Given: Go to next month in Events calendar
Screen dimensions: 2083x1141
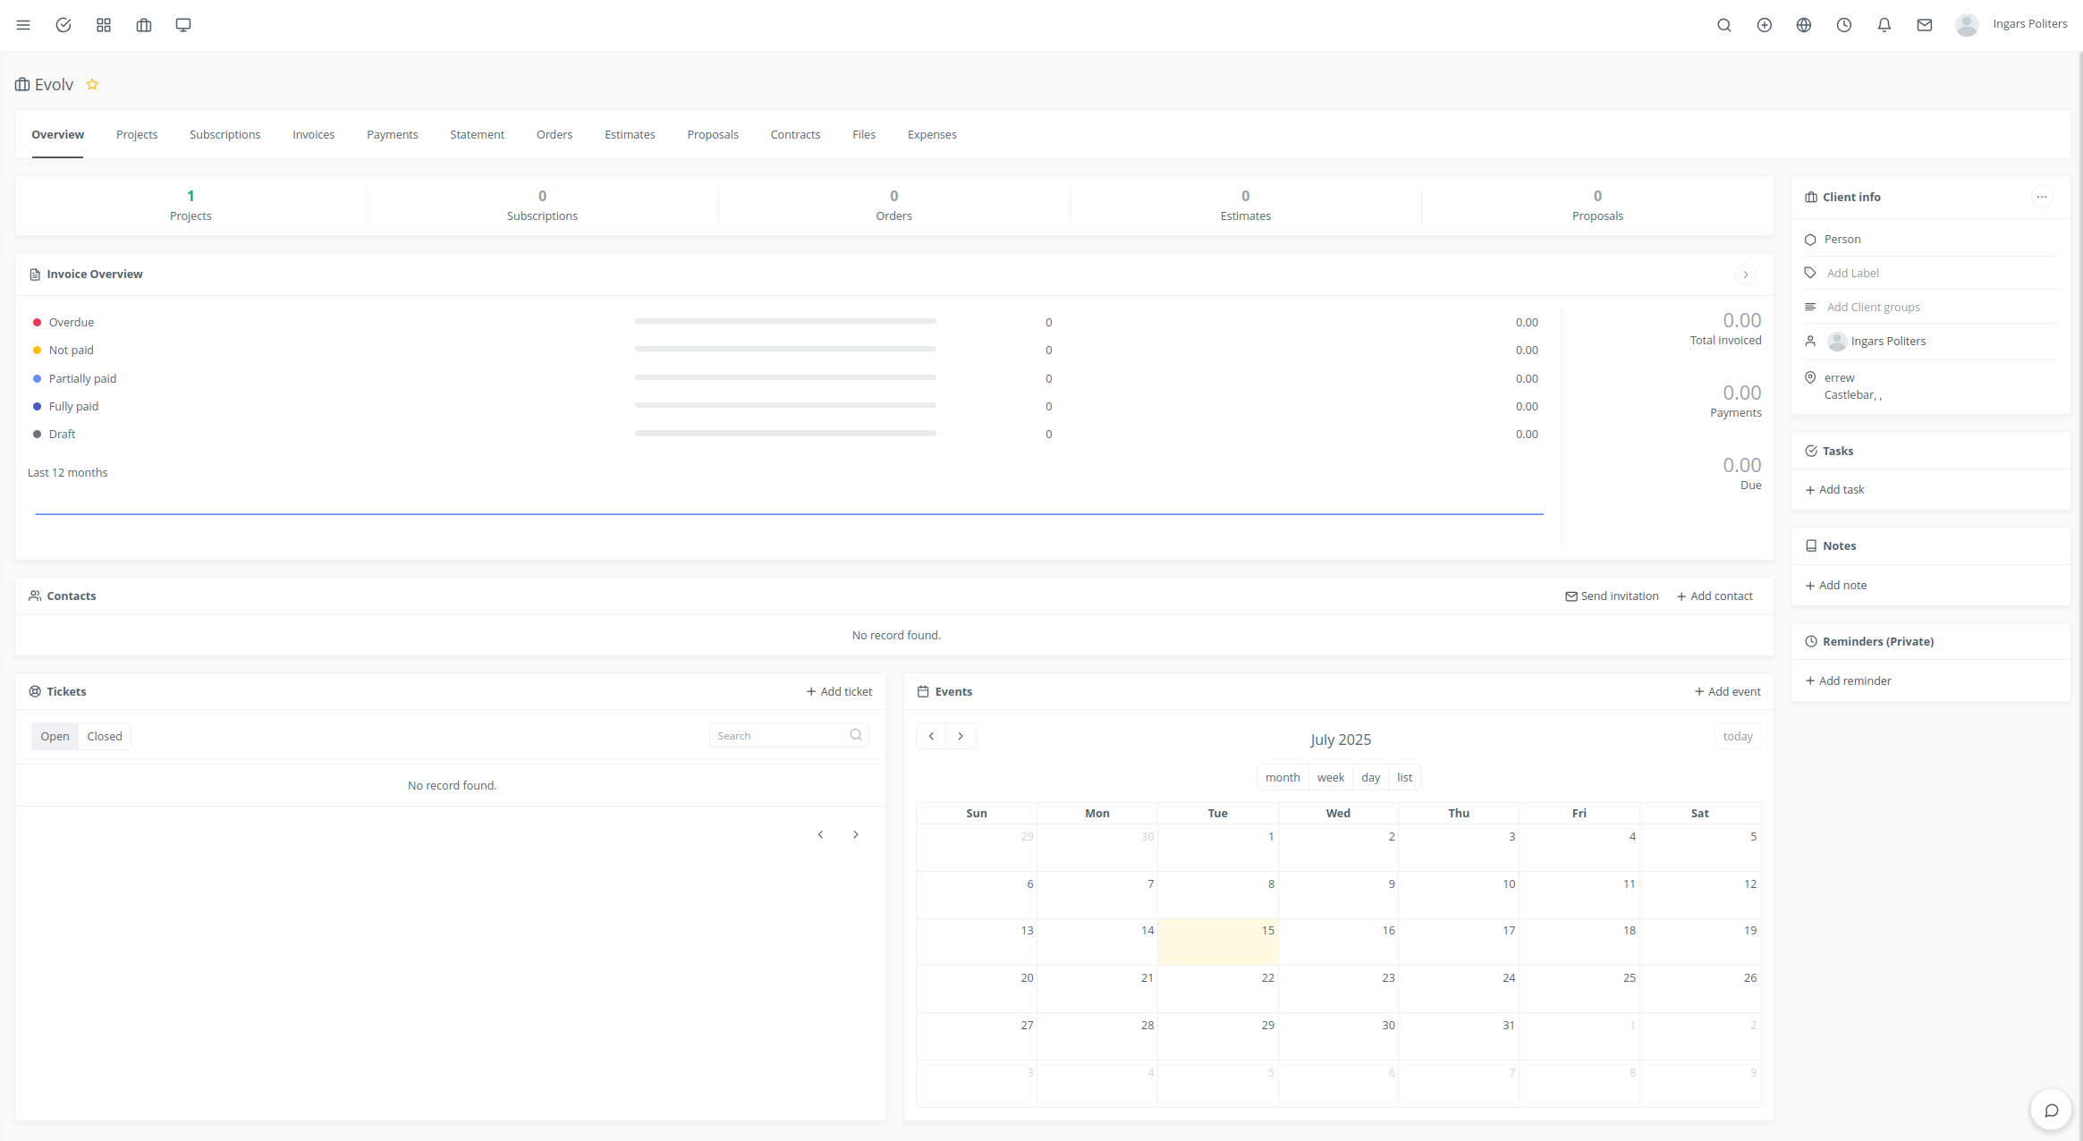Looking at the screenshot, I should coord(961,735).
